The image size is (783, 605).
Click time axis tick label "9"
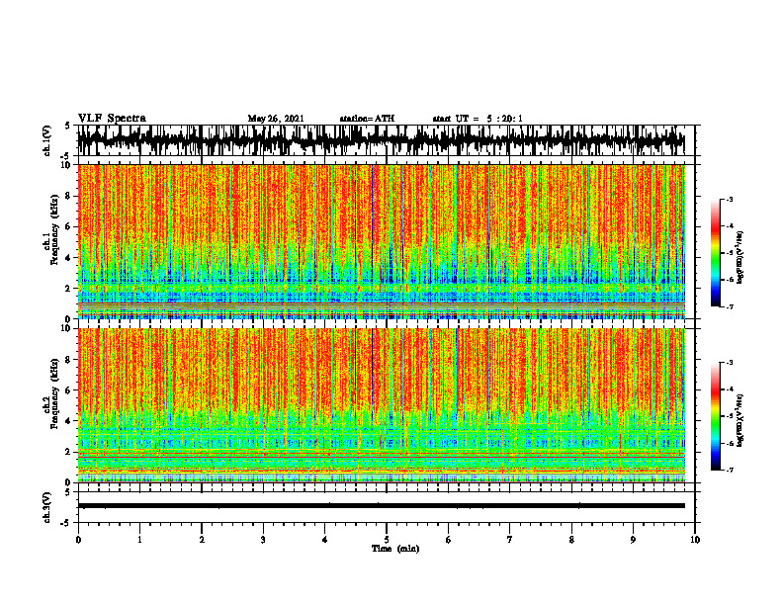coord(633,540)
